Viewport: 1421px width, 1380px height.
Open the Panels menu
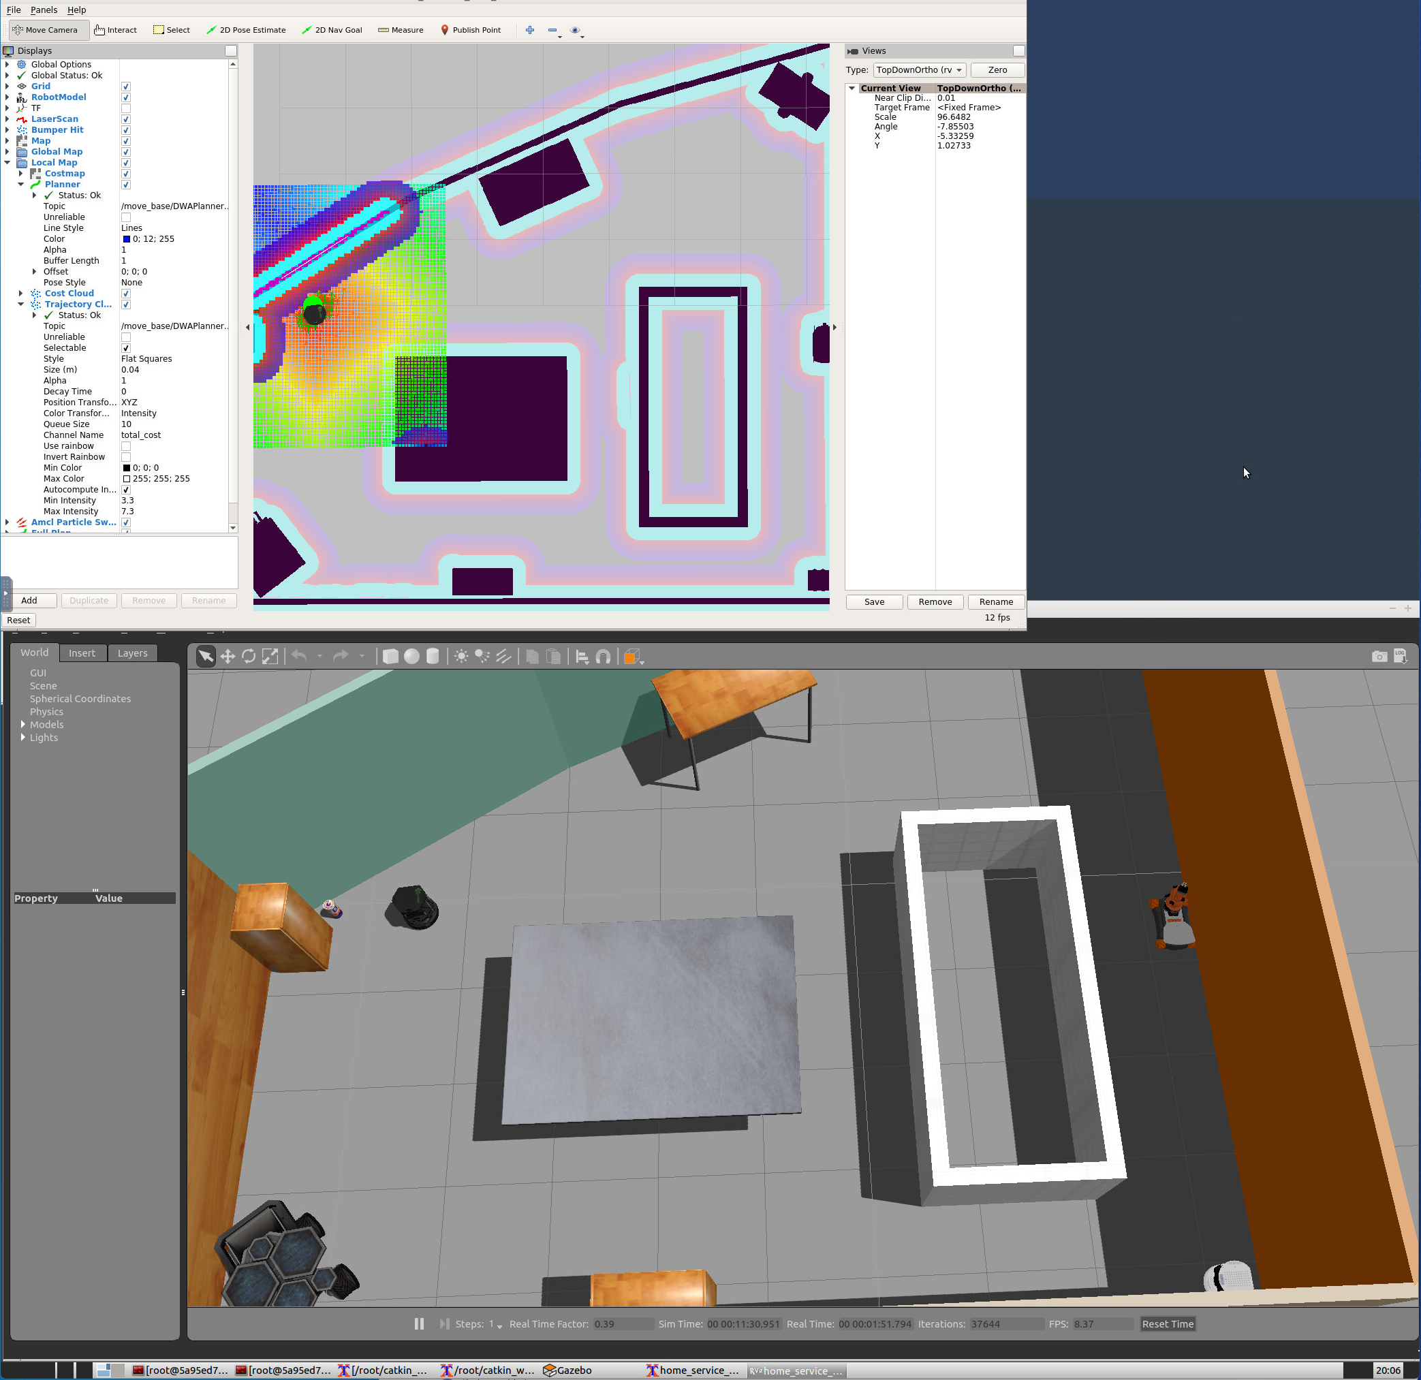pyautogui.click(x=44, y=10)
